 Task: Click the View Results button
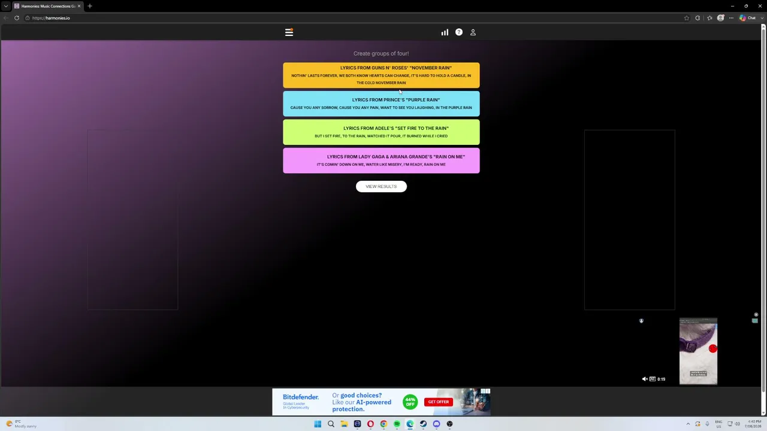[x=381, y=186]
